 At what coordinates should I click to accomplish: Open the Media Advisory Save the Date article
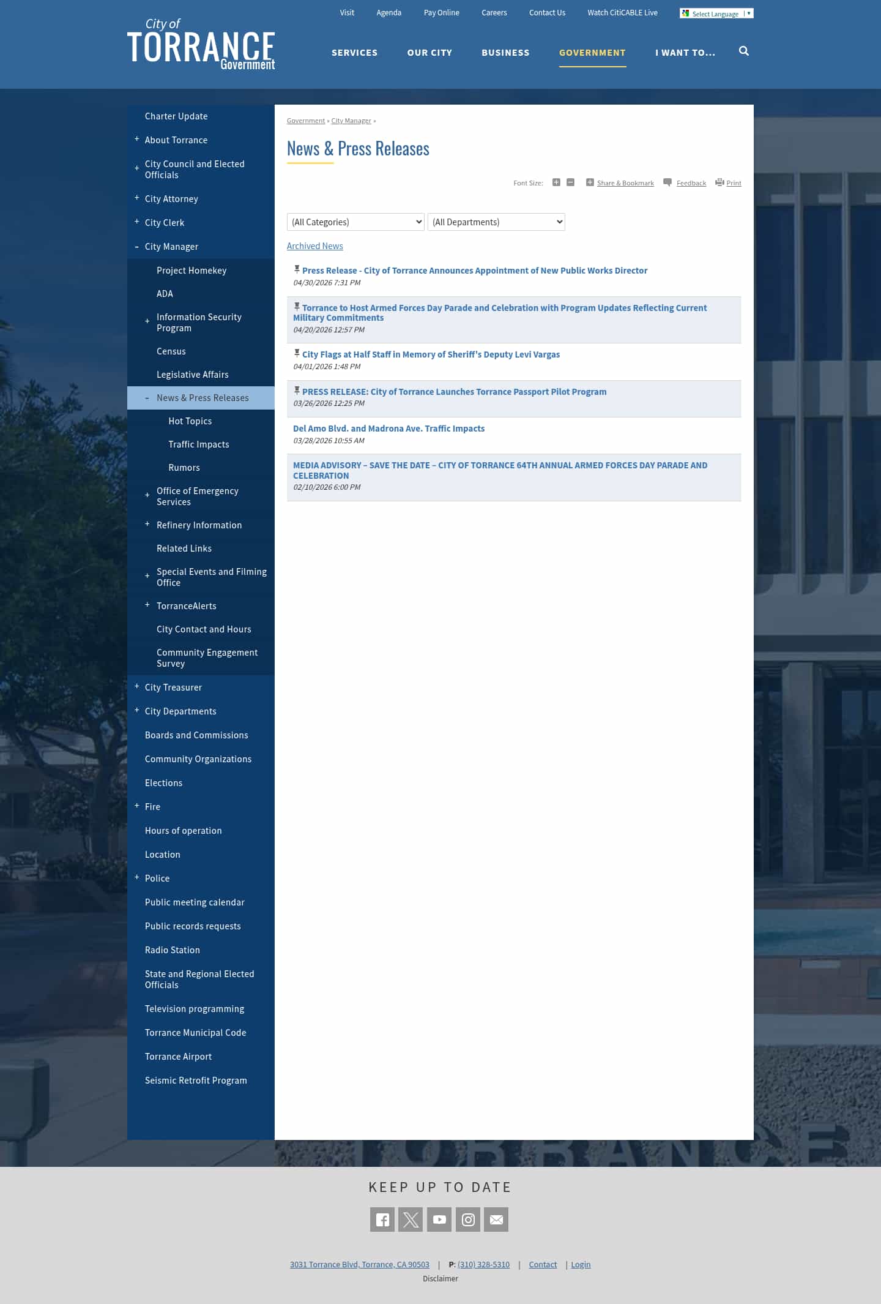[x=500, y=470]
